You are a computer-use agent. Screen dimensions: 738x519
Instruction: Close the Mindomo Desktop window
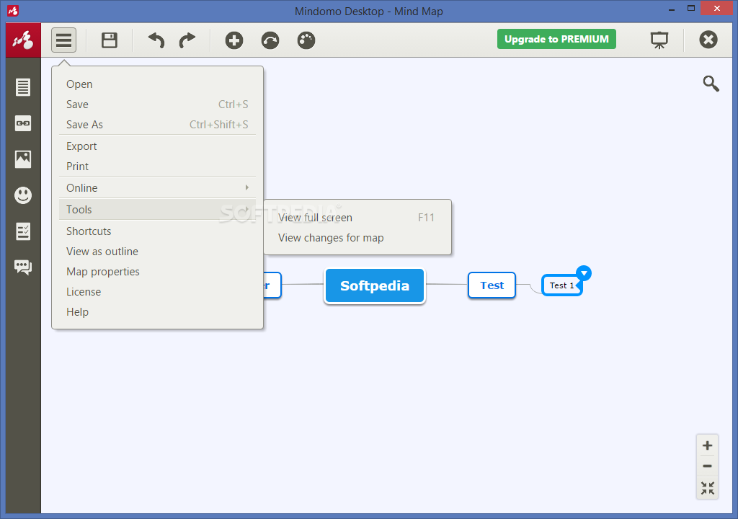pos(717,9)
